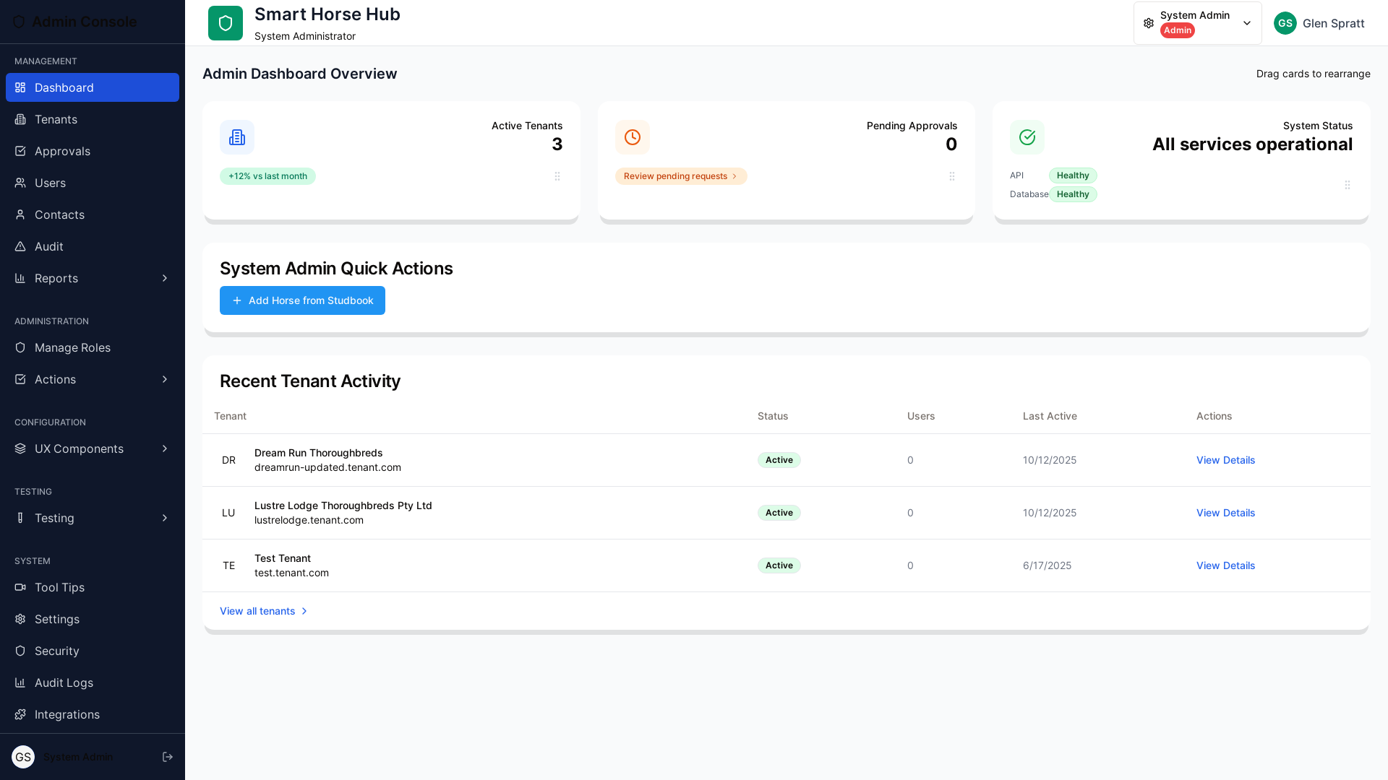Click the Testing icon in sidebar
Image resolution: width=1388 pixels, height=780 pixels.
(20, 518)
